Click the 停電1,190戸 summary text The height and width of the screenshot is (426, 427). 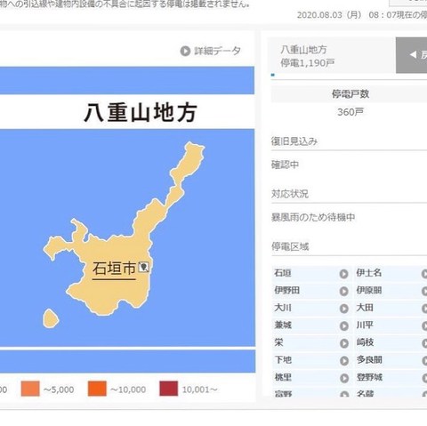point(308,63)
